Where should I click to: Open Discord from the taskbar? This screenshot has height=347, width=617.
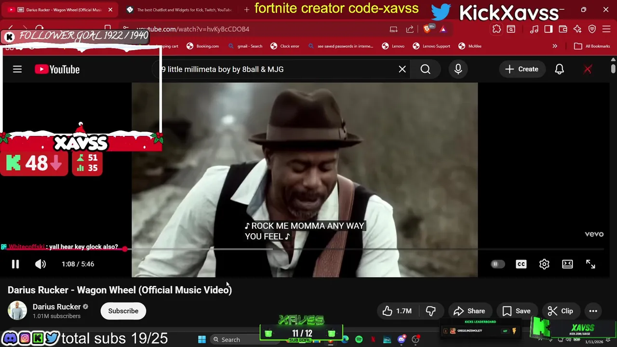[402, 339]
